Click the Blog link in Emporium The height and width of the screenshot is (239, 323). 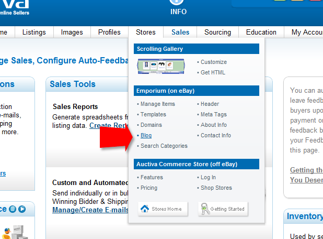(x=146, y=136)
